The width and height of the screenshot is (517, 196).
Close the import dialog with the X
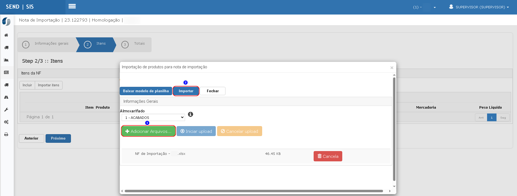coord(392,68)
